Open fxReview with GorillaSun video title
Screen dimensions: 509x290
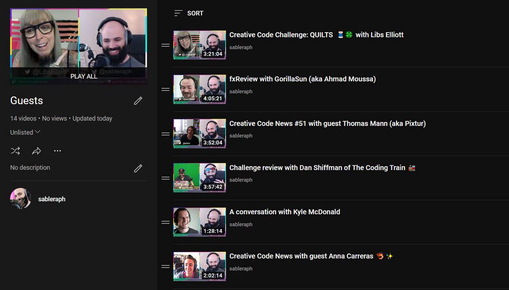coord(302,79)
